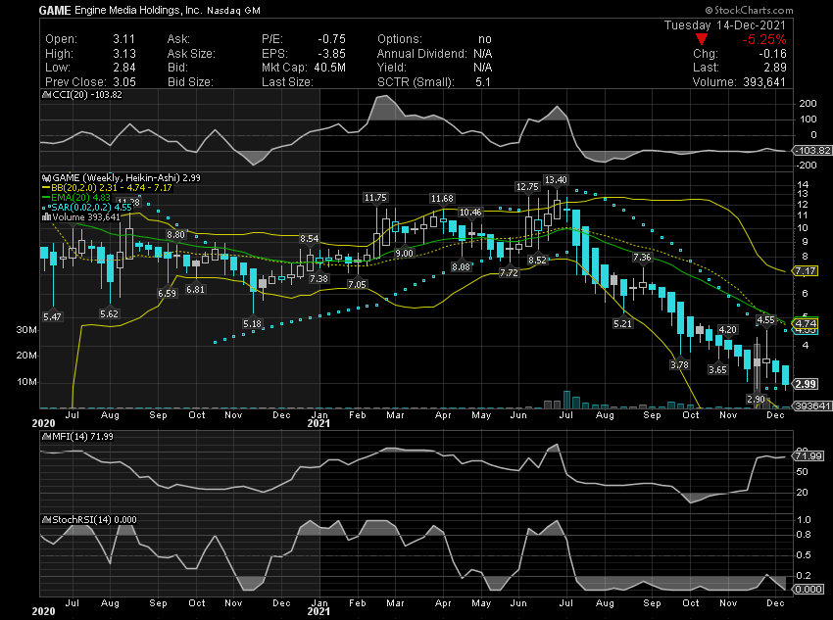
Task: Click the -103.82 CCI axis value tag
Action: click(811, 151)
